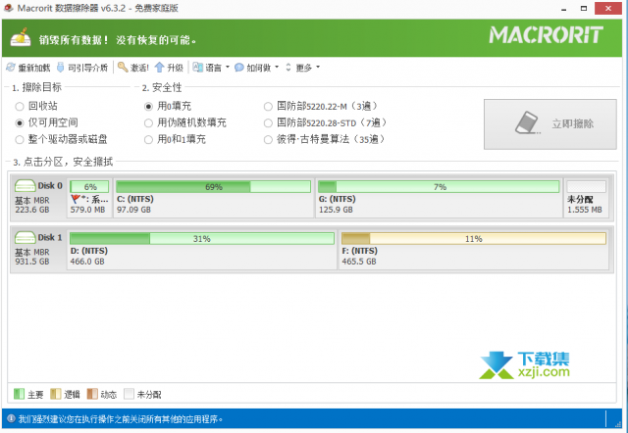Minimize the Macrorit window
This screenshot has height=433, width=628.
564,9
